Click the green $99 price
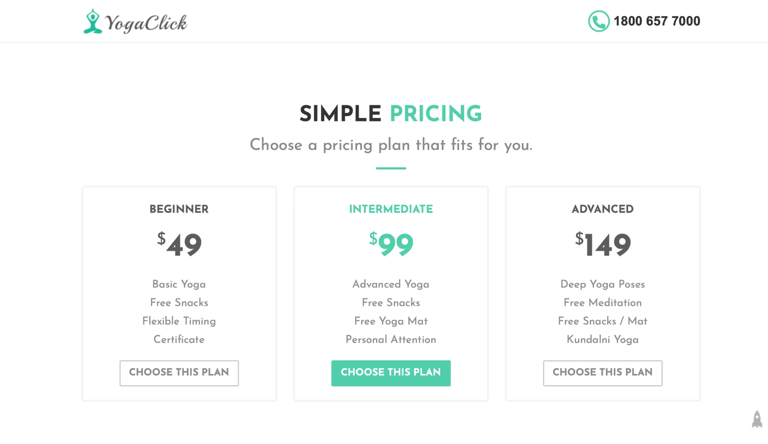 coord(391,244)
